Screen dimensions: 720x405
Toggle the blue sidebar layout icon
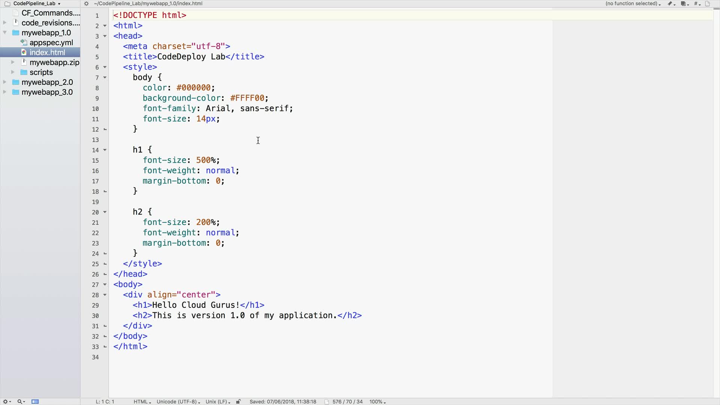pyautogui.click(x=35, y=402)
